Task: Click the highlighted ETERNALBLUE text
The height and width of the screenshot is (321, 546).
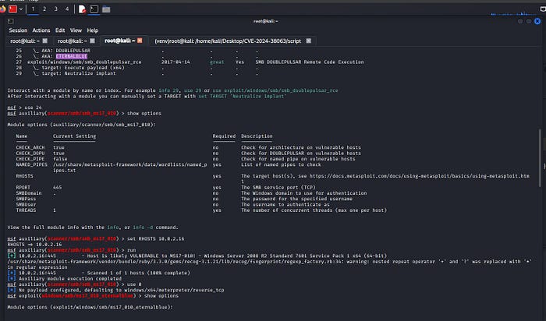Action: 72,56
